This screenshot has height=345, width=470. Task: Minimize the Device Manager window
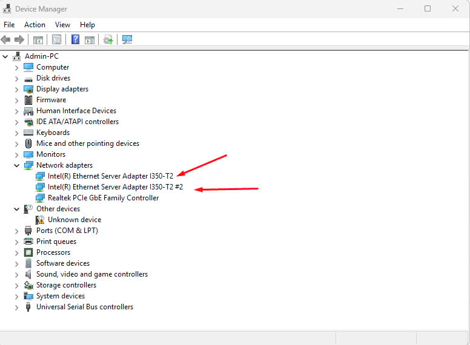(400, 8)
